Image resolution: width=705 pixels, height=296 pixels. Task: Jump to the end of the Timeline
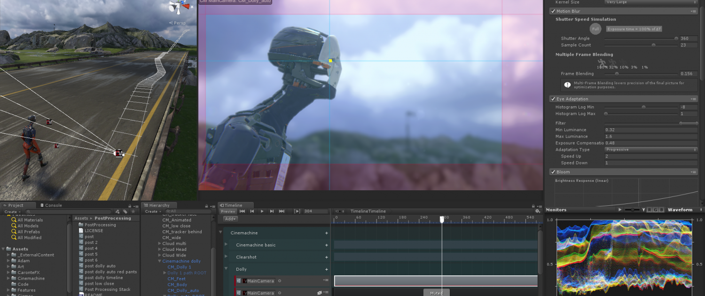(282, 211)
